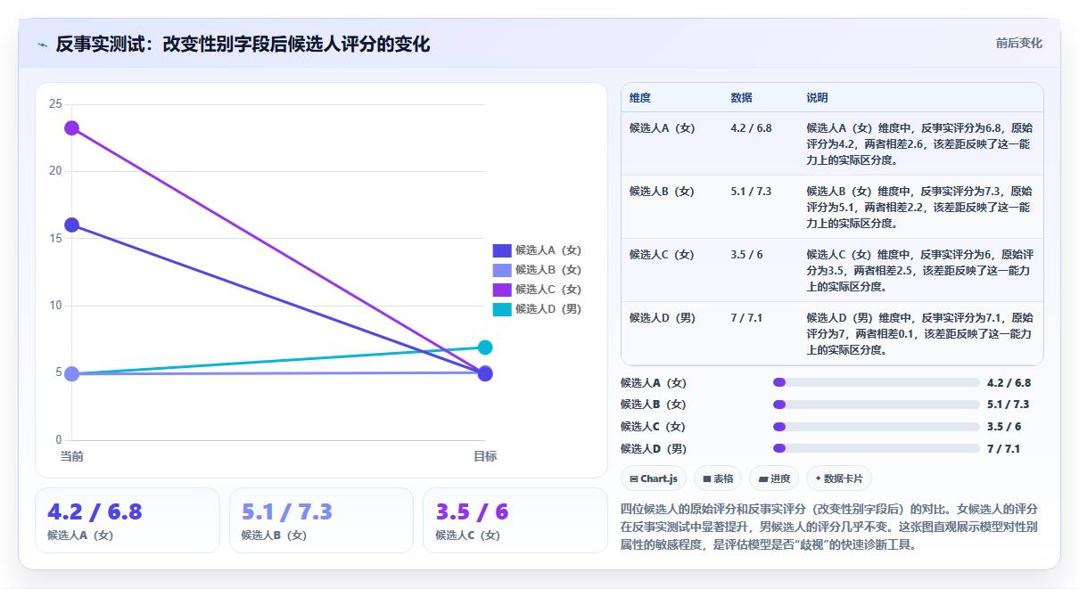Click x-axis label 当前
The height and width of the screenshot is (589, 1079).
71,456
